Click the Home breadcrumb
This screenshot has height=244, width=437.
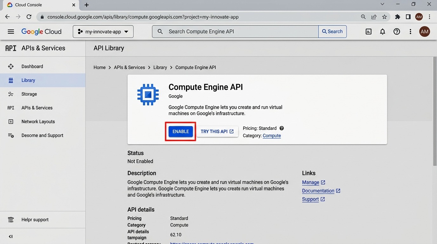coord(99,67)
